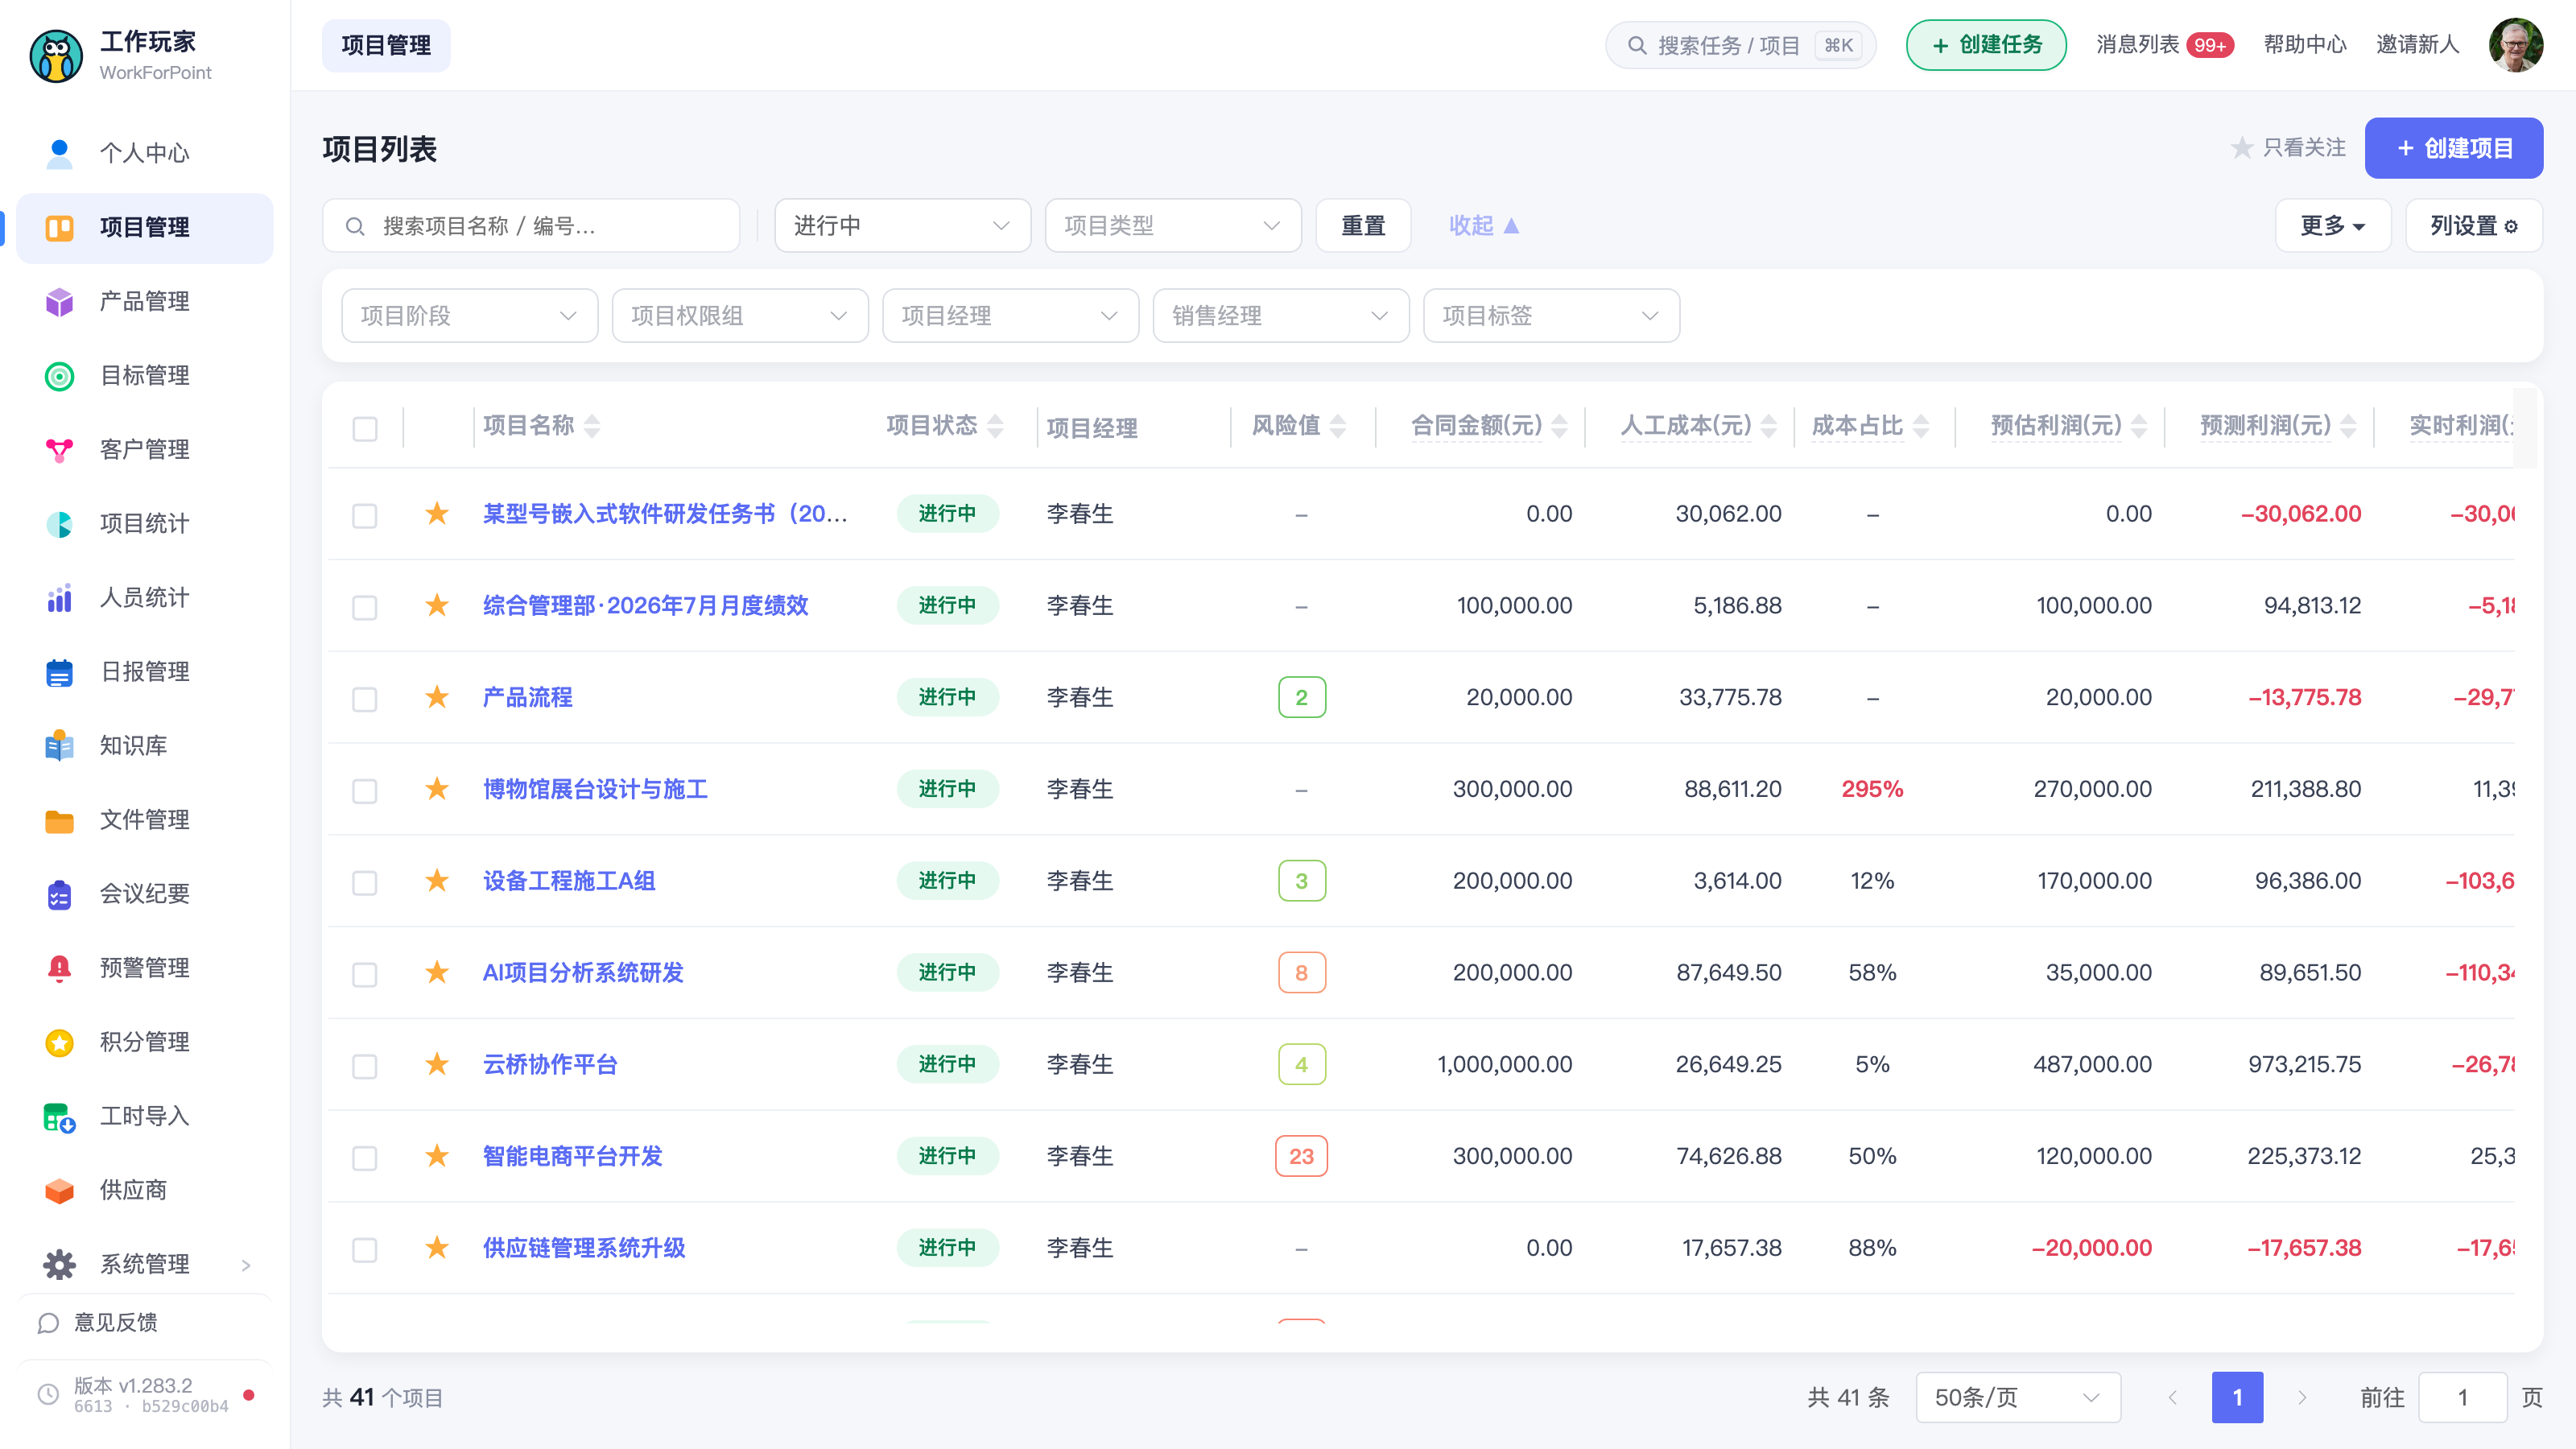Open the 项目标签 dropdown
The height and width of the screenshot is (1449, 2576).
click(x=1551, y=315)
